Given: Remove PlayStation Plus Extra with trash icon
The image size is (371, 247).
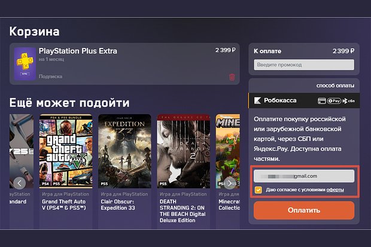Looking at the screenshot, I should (232, 77).
